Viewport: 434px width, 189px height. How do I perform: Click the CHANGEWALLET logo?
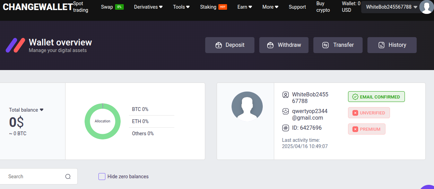coord(38,7)
